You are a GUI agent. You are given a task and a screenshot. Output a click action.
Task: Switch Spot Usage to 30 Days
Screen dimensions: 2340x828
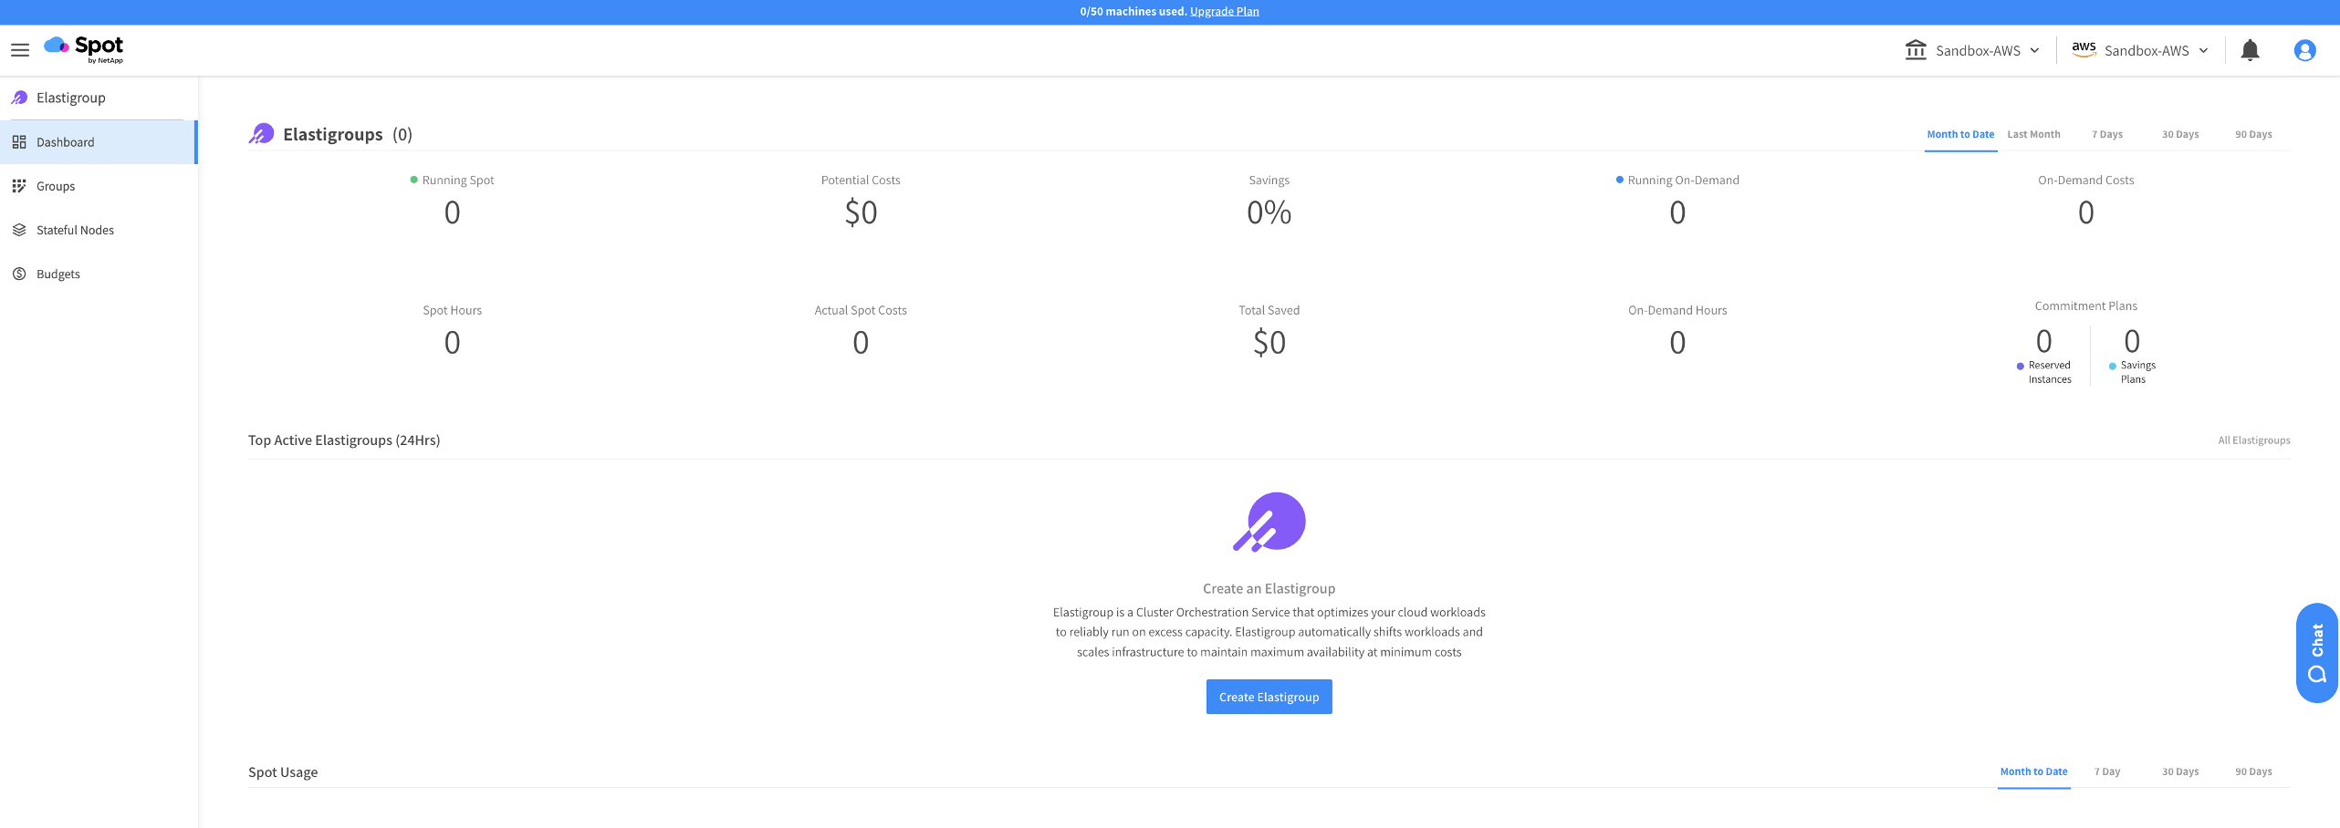pyautogui.click(x=2179, y=771)
